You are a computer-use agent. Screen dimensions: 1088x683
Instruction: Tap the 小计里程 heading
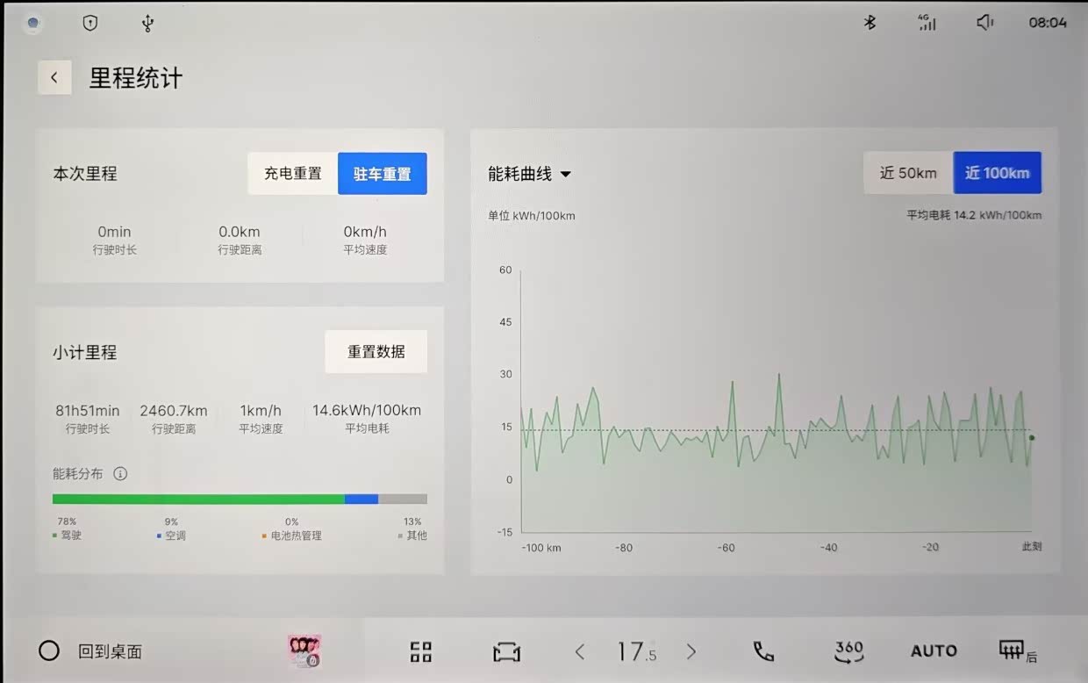click(x=85, y=353)
